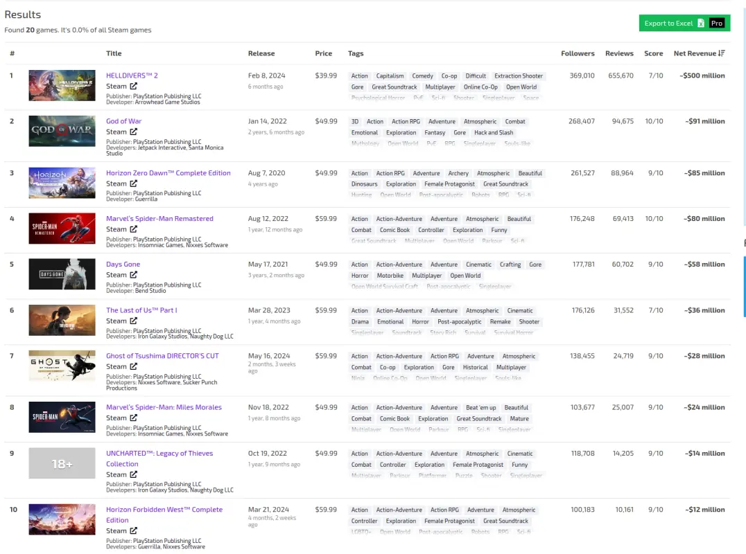Open God of War Steam external link icon
The image size is (746, 554).
tap(134, 132)
